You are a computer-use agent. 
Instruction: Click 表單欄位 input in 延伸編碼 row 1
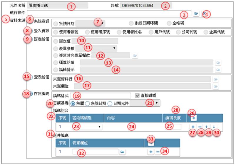click(96, 152)
